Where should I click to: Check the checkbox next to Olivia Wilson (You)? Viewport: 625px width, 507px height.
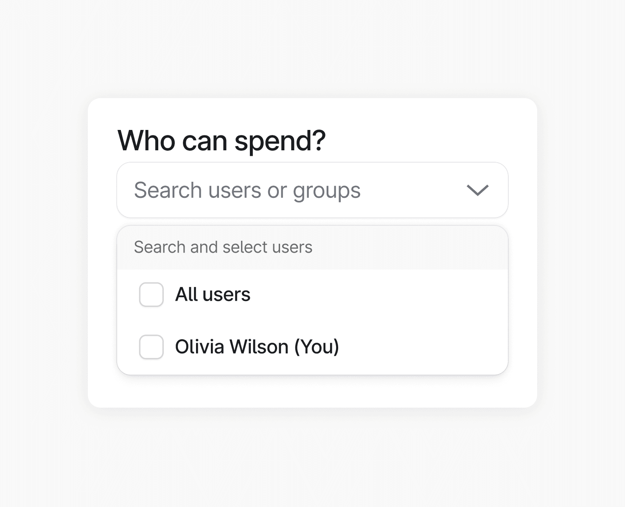click(x=151, y=347)
